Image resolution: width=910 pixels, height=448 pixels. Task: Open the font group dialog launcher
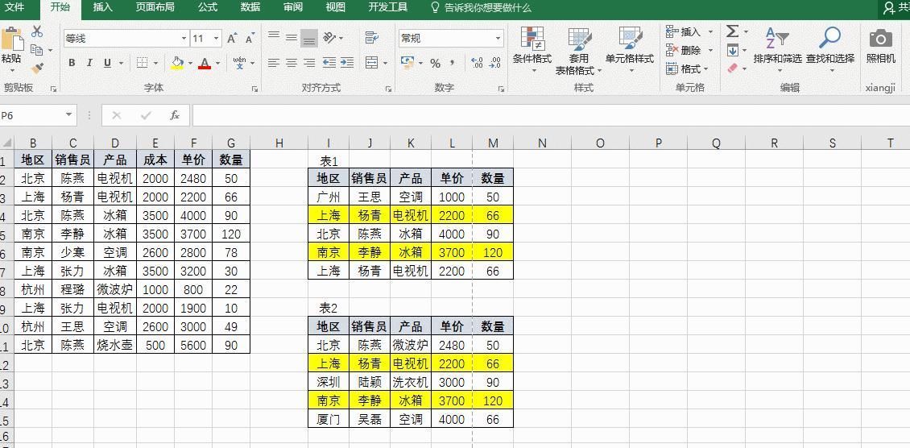254,89
